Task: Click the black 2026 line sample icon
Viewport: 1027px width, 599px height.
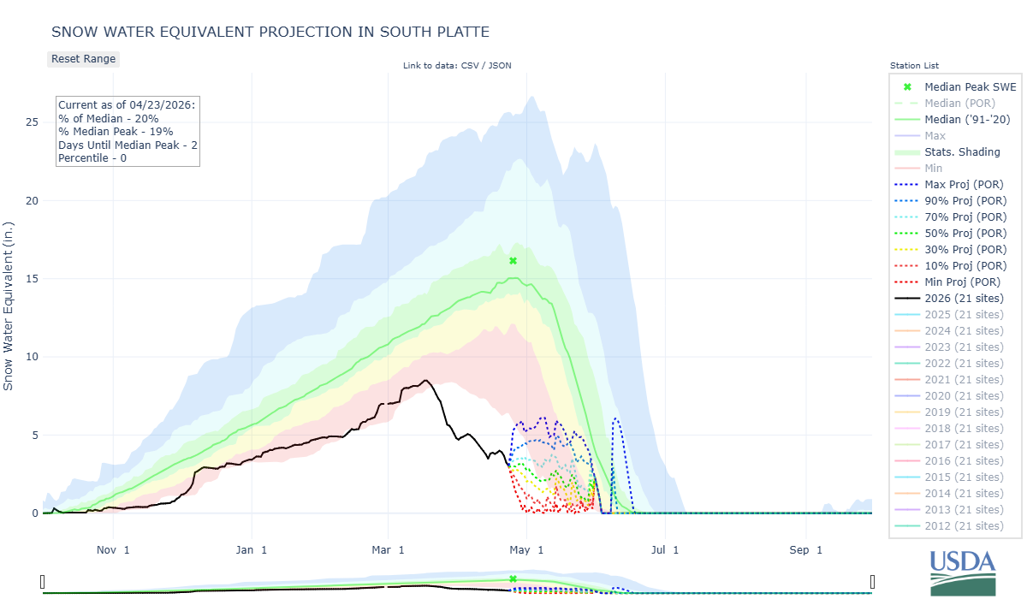Action: pos(906,298)
